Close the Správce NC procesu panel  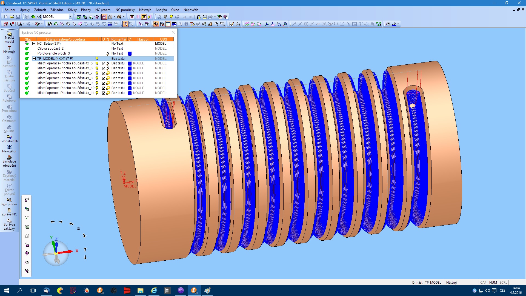pyautogui.click(x=173, y=32)
